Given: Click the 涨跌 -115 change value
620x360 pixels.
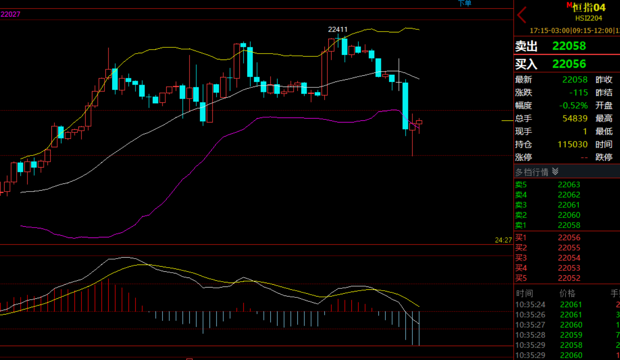Looking at the screenshot, I should pos(578,93).
